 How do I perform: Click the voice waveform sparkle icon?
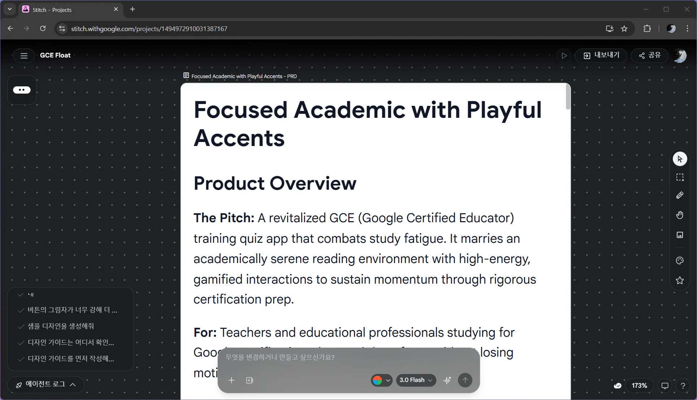pos(447,380)
